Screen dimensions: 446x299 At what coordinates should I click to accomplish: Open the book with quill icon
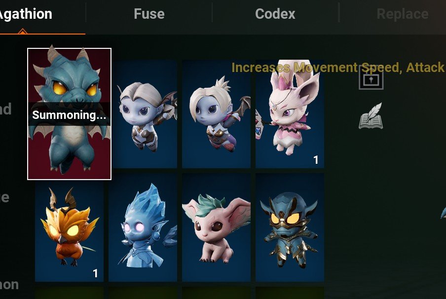coord(371,116)
